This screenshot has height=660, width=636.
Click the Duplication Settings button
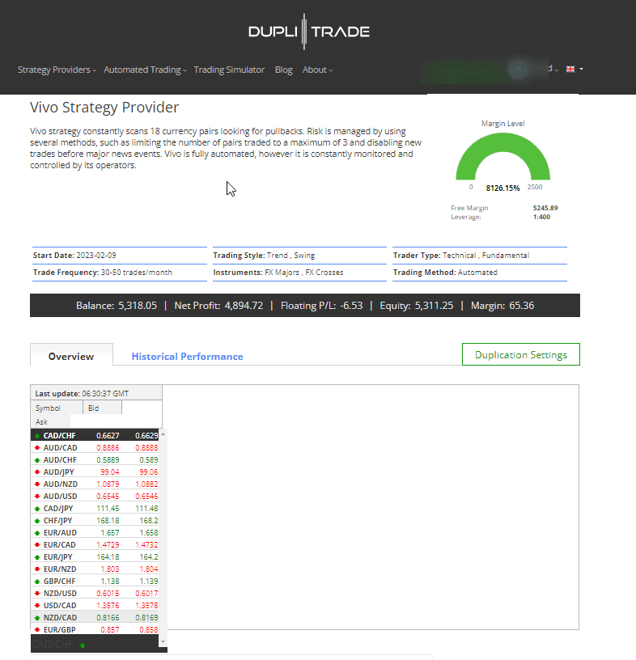pos(520,355)
